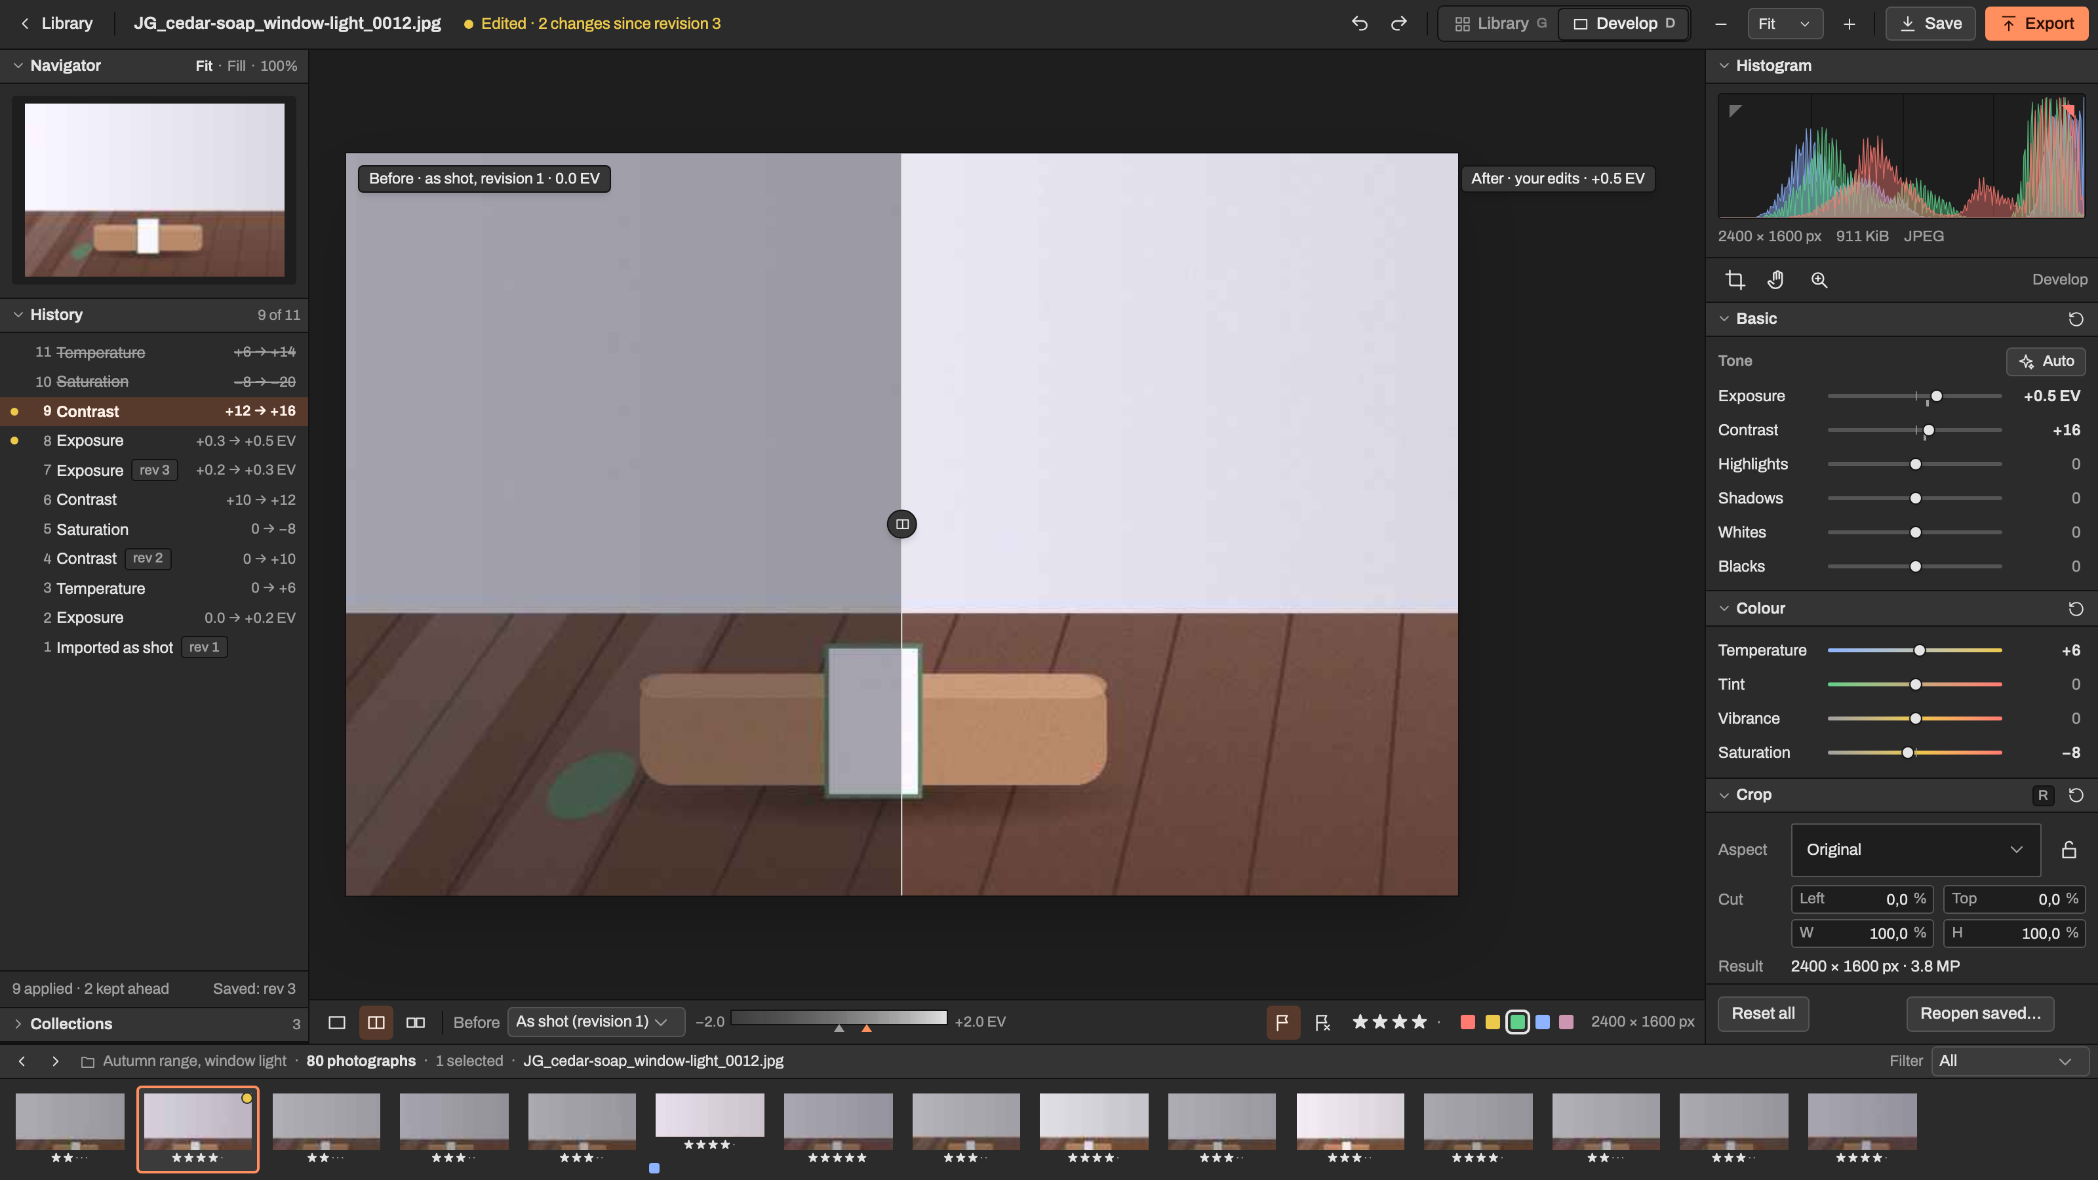Select the Zoom magnifier tool icon

pos(1819,280)
